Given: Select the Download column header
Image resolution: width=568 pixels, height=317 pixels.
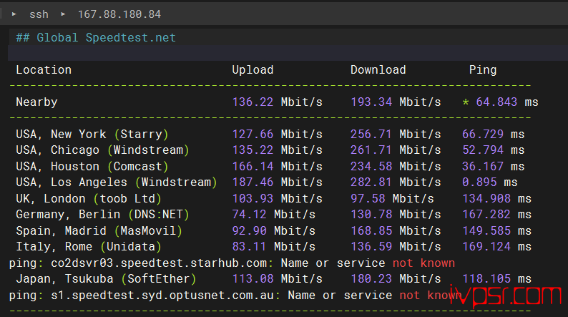Looking at the screenshot, I should point(378,69).
